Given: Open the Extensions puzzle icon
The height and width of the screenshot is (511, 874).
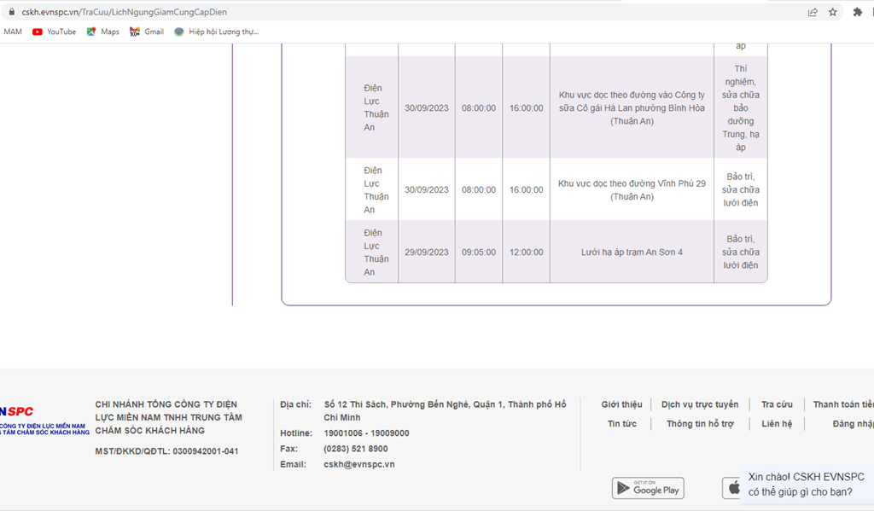Looking at the screenshot, I should point(858,12).
